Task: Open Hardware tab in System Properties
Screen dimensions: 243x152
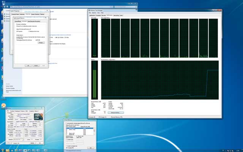Action: tap(22, 14)
